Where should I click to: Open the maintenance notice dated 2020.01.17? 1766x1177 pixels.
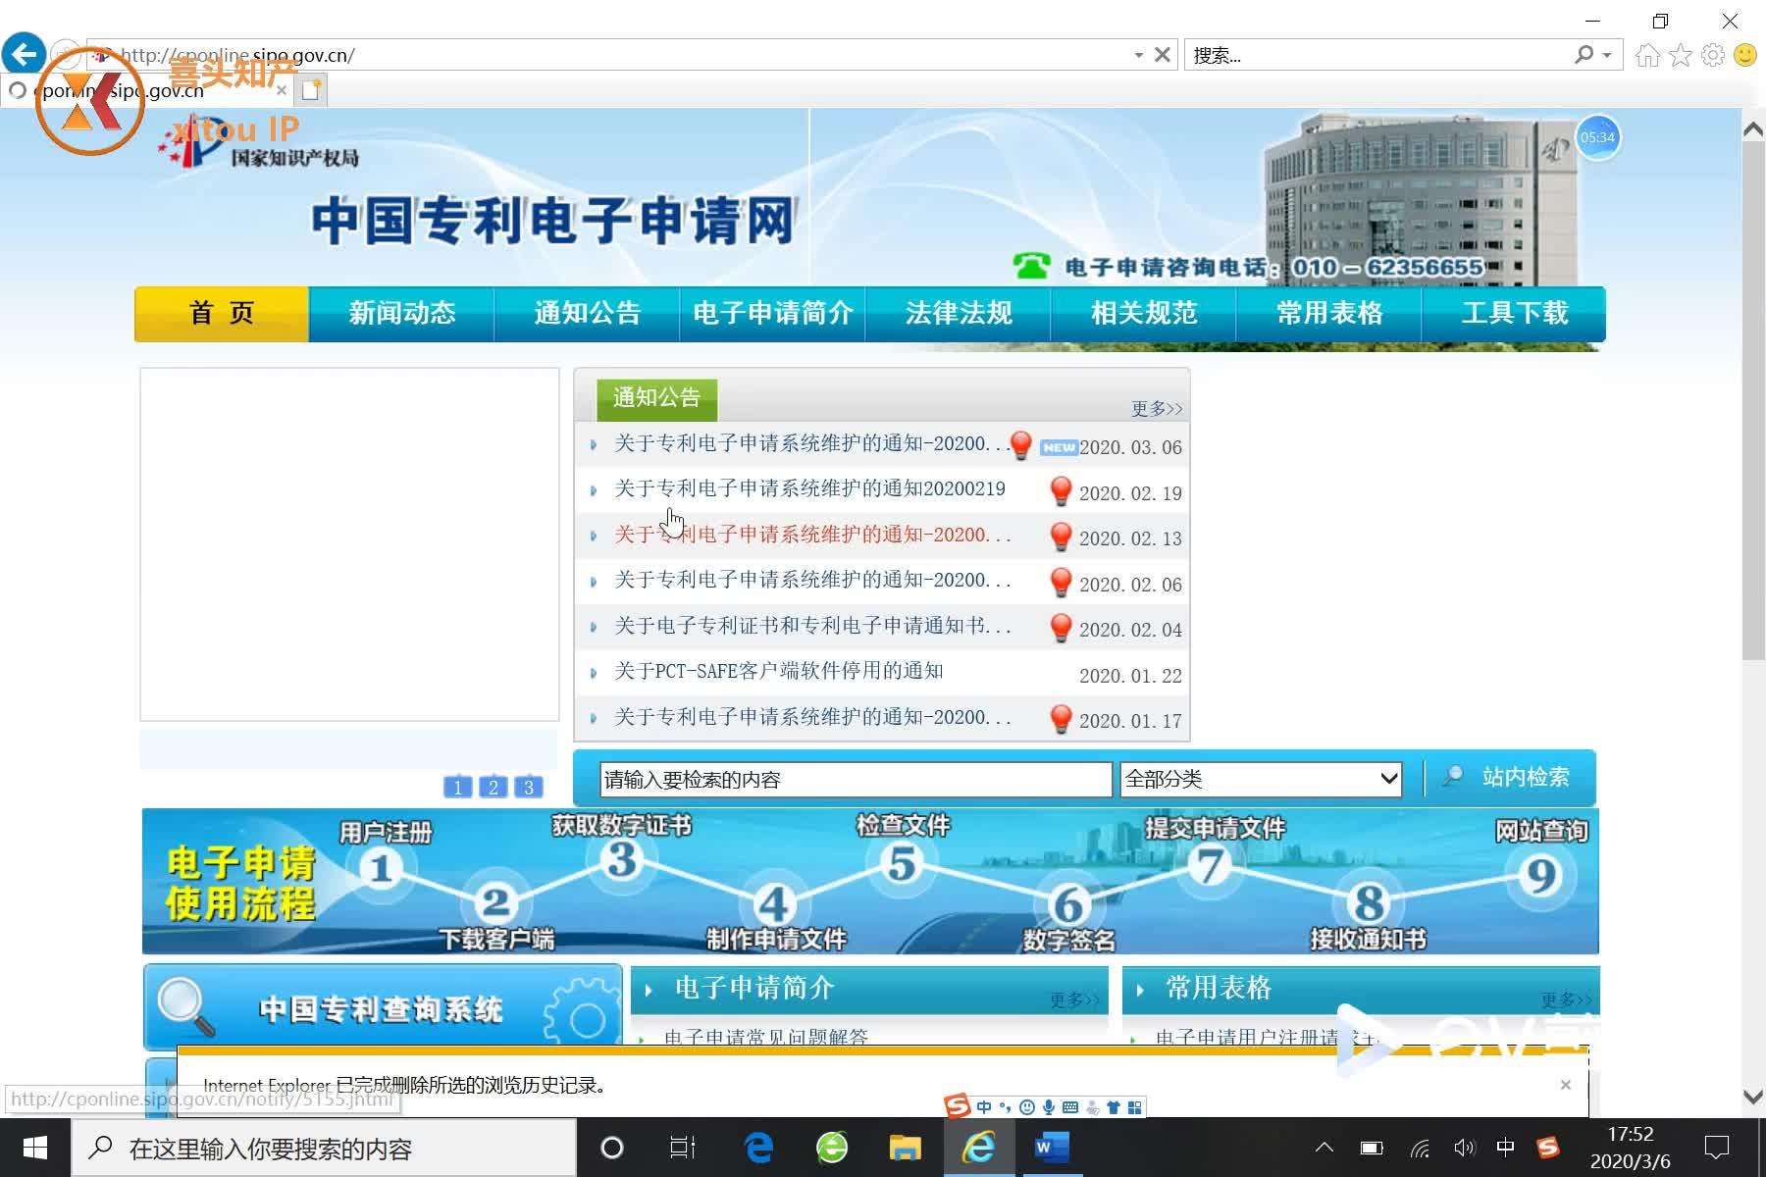811,717
